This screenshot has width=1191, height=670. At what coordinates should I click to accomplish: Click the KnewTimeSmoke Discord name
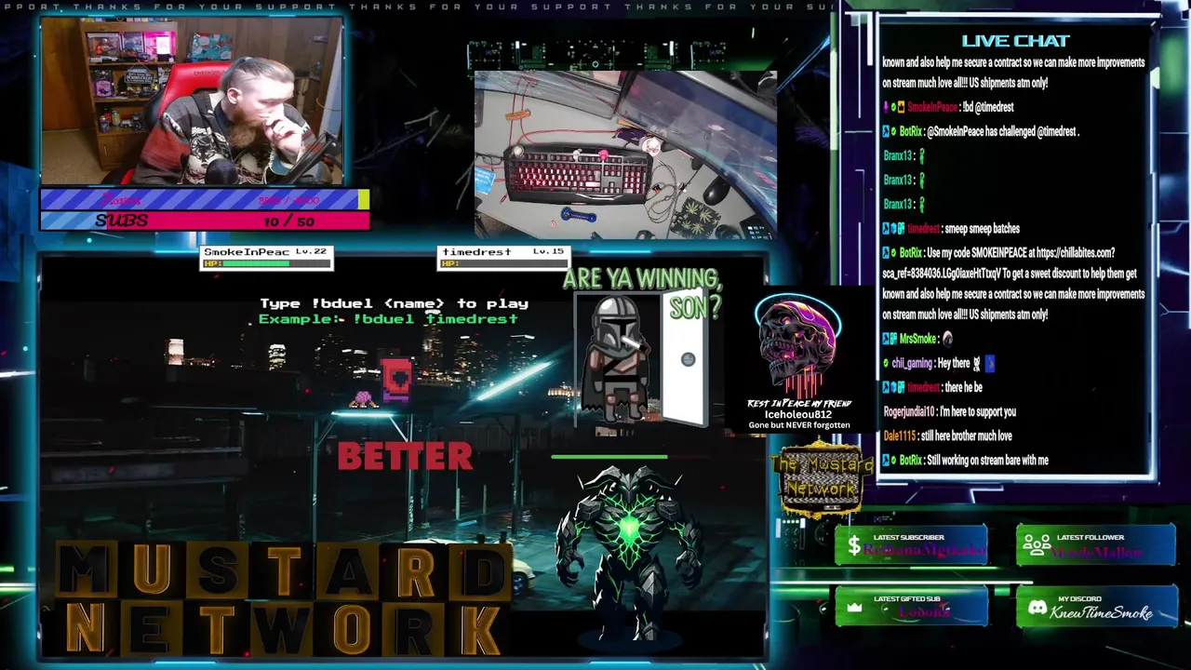1101,612
